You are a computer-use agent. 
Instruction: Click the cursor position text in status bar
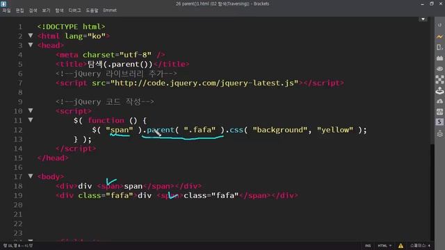coord(18,246)
